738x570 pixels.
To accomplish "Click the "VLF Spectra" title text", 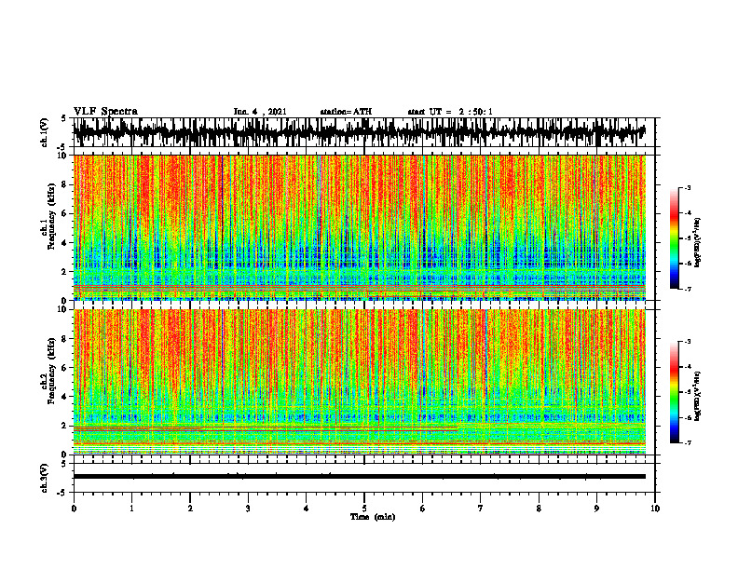I will pyautogui.click(x=105, y=111).
